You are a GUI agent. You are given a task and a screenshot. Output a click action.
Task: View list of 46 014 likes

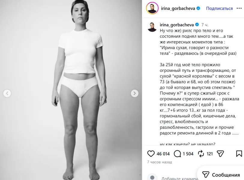(163, 154)
